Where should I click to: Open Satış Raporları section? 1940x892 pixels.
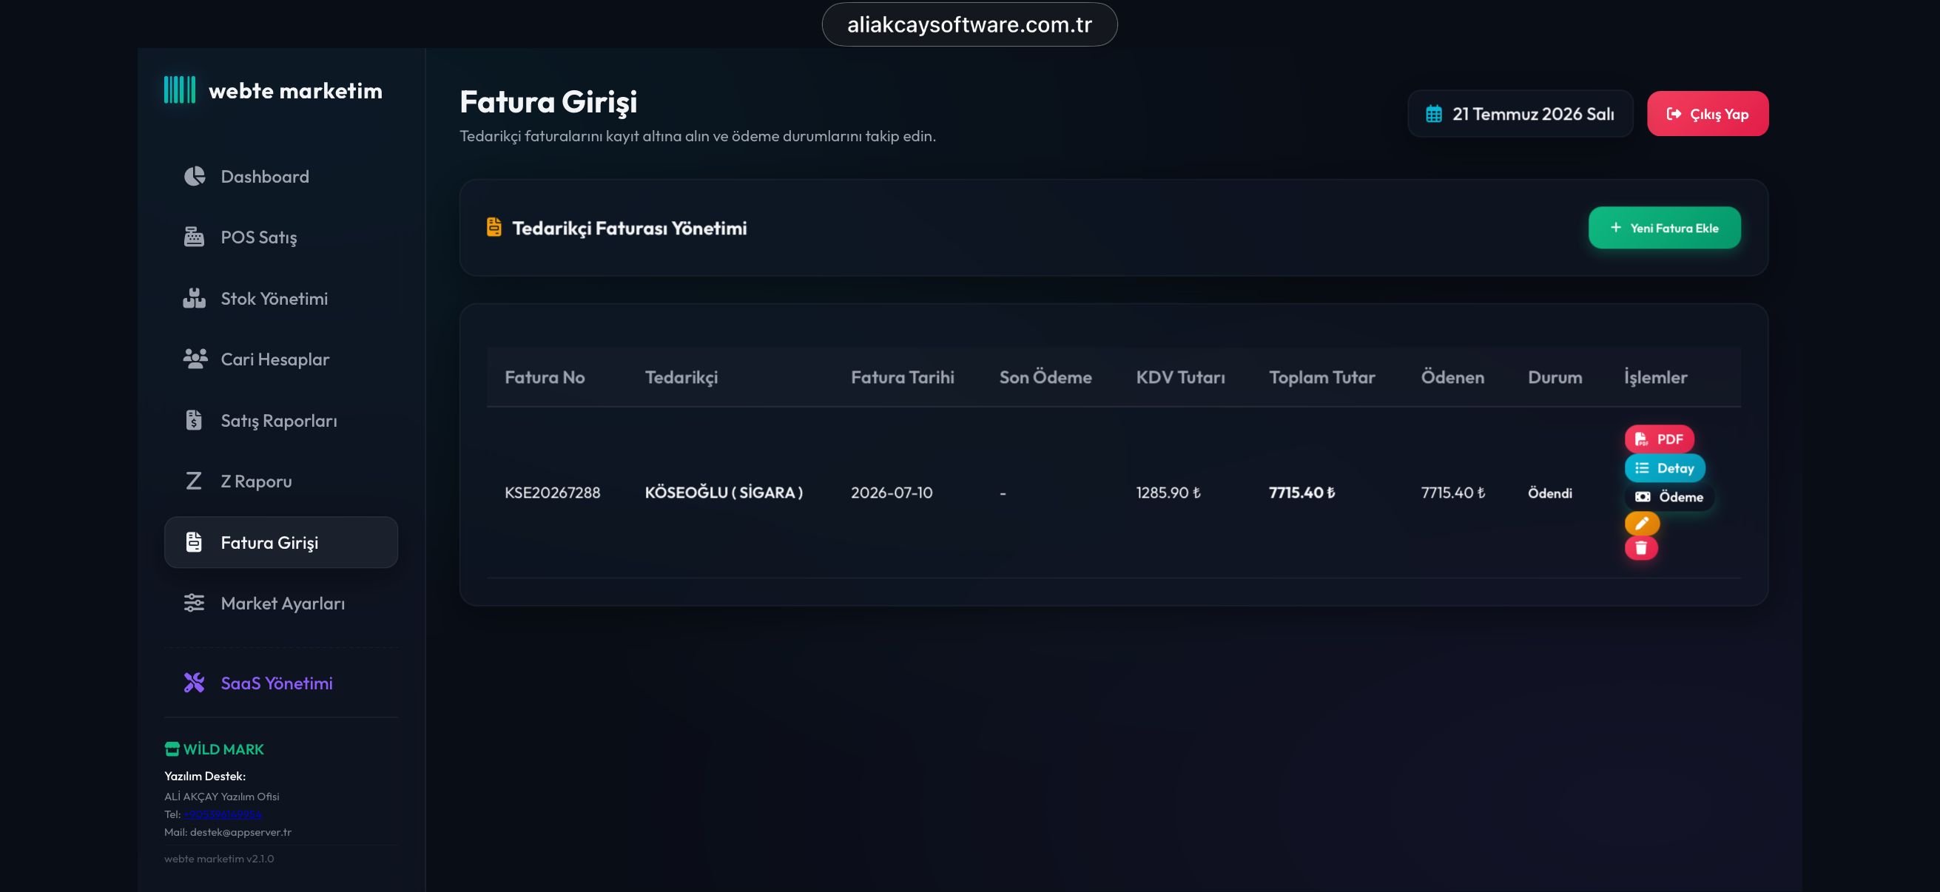(281, 420)
